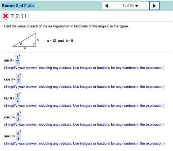Click the simplify hint below csc θ
Screen dimensions: 173x151
tap(84, 125)
